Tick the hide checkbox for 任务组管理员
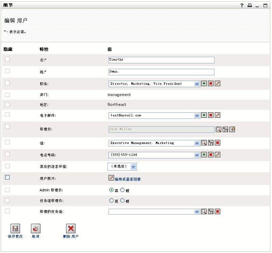272x253 pixels. point(7,201)
